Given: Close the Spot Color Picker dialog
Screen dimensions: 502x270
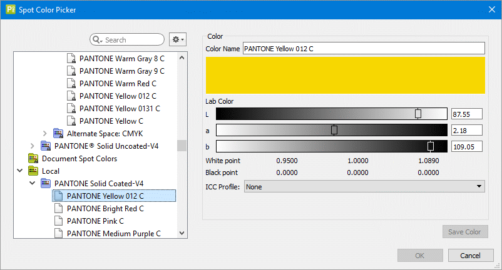Looking at the screenshot, I should 492,9.
